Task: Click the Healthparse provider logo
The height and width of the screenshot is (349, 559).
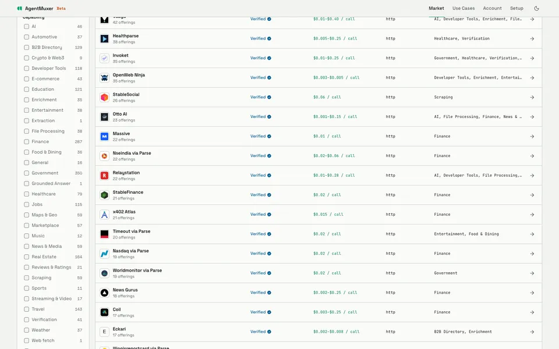Action: [x=104, y=38]
